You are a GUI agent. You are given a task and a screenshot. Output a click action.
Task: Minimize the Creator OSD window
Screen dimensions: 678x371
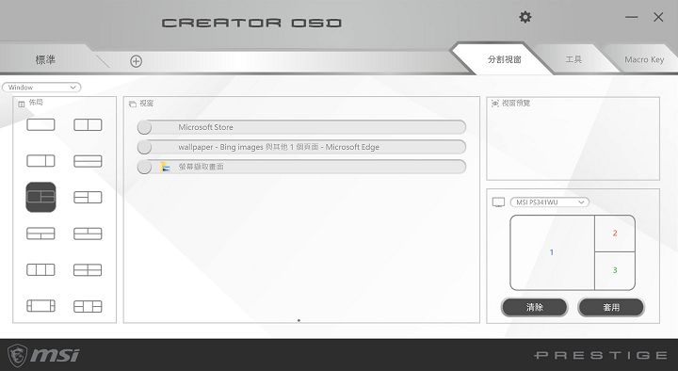pos(631,17)
